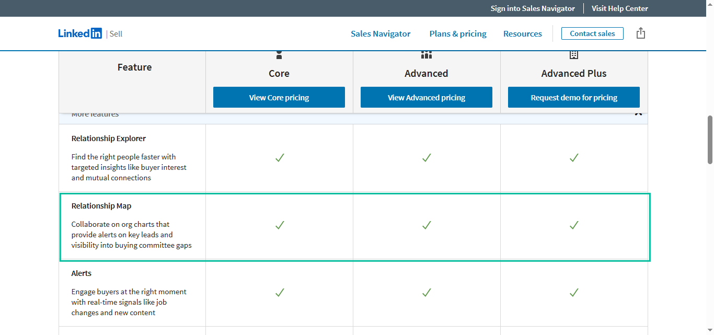Click the Advanced plan bar chart icon
This screenshot has width=714, height=335.
pos(426,54)
